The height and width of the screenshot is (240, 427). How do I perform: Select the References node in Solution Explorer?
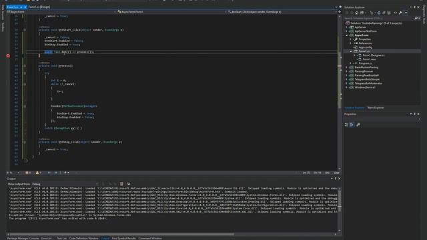tap(365, 43)
